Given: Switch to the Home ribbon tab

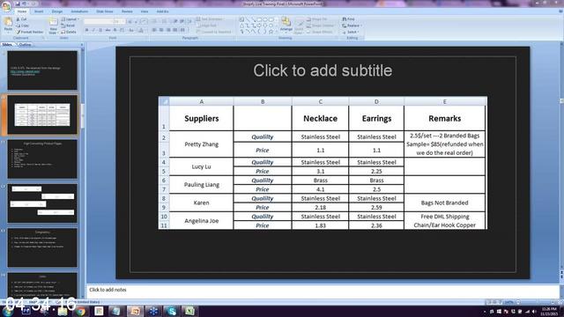Looking at the screenshot, I should coord(22,11).
